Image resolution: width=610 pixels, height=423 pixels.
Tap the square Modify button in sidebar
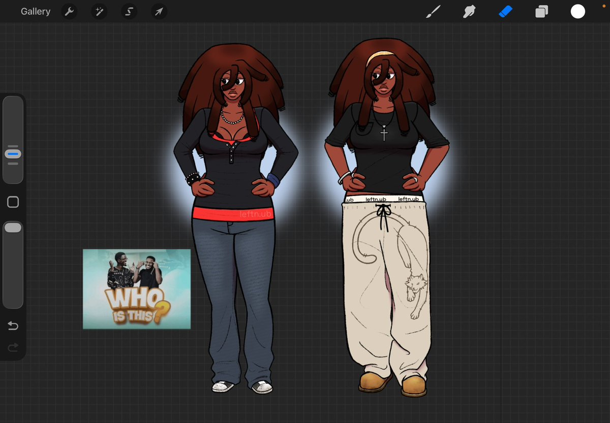pos(13,202)
